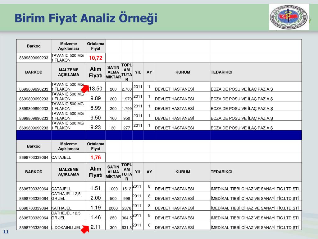
Task: Click the material name KATHAJEL
Action: click(x=61, y=208)
